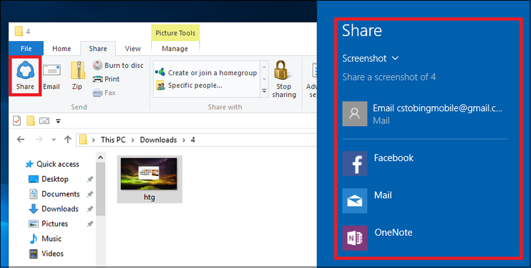Open Customize Quick Access Toolbar dropdown arrow
Image resolution: width=531 pixels, height=268 pixels.
(58, 121)
